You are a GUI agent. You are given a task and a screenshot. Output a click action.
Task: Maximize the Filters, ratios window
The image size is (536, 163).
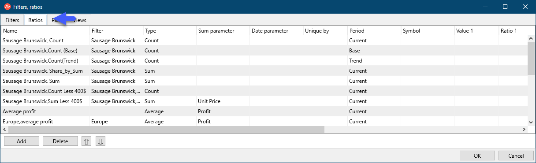[505, 7]
